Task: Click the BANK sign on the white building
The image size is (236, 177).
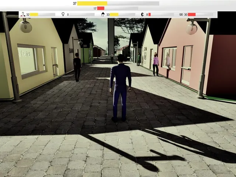Action: point(71,51)
